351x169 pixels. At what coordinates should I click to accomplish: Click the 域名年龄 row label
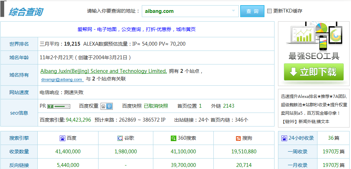tap(19, 57)
